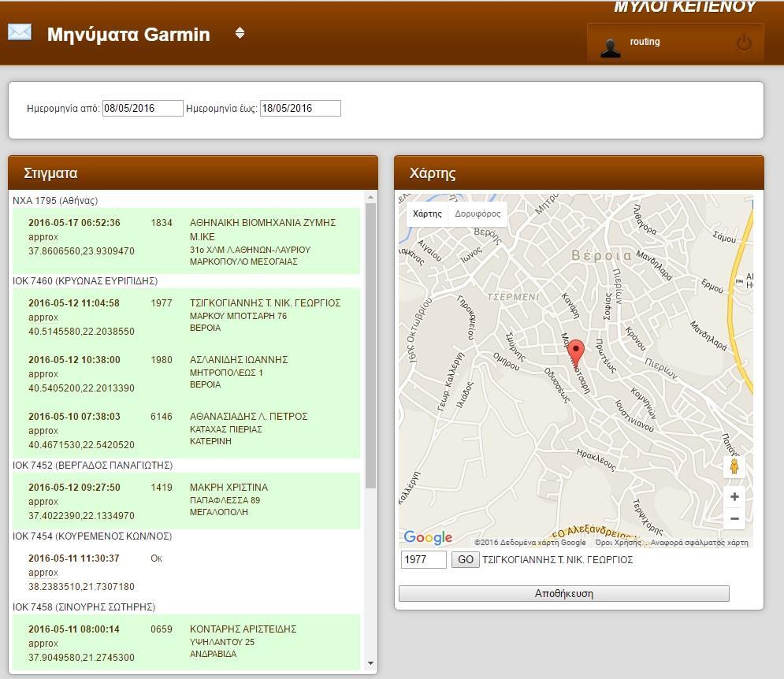Switch map to Χάρτης view

point(427,213)
